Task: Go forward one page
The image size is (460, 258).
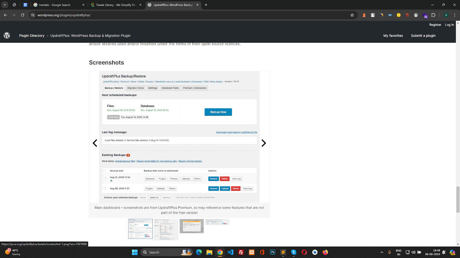Action: tap(14, 15)
